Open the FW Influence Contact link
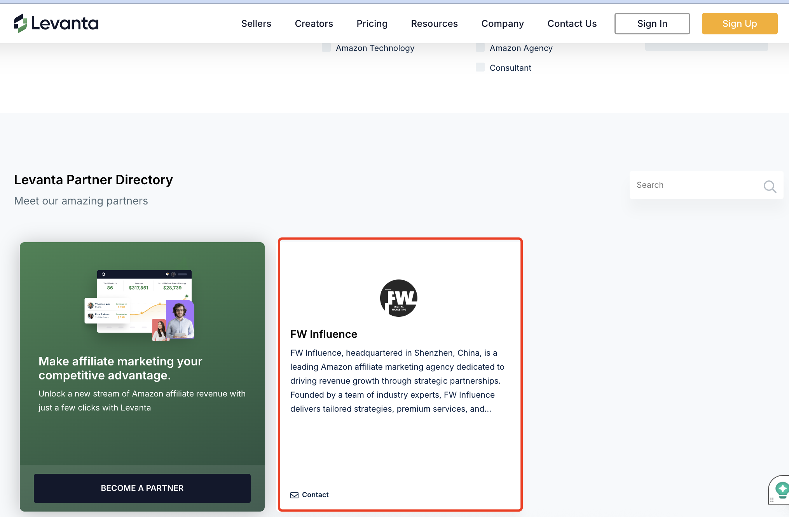 [x=309, y=495]
